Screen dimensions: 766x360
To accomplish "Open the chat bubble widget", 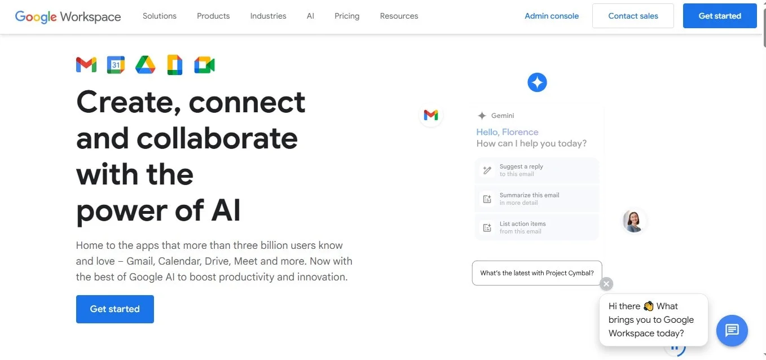I will coord(732,331).
